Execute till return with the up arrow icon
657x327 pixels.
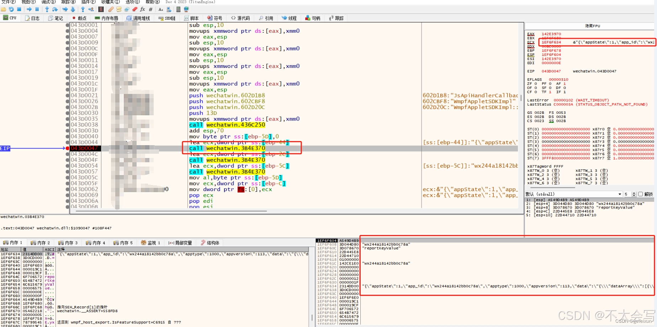[83, 9]
